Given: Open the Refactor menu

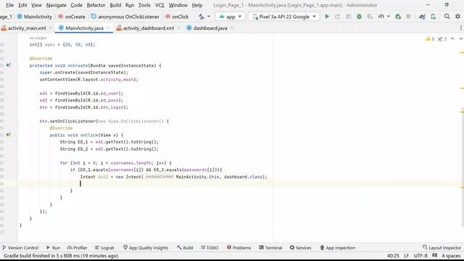Looking at the screenshot, I should pyautogui.click(x=96, y=5).
